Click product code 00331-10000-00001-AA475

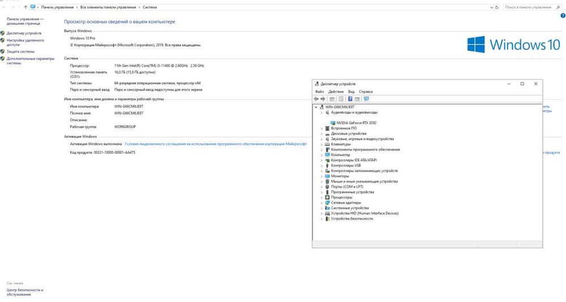(114, 153)
